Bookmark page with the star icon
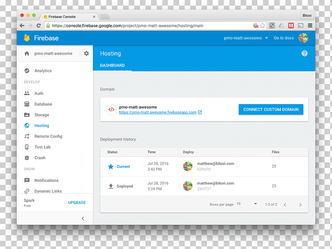This screenshot has width=332, height=249. click(x=263, y=26)
